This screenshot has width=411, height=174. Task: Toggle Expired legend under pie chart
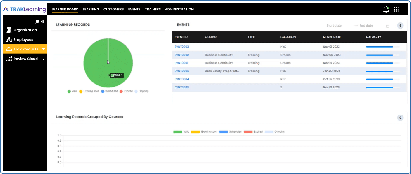click(x=126, y=91)
